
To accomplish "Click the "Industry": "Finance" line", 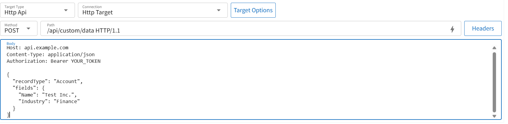I will click(49, 102).
